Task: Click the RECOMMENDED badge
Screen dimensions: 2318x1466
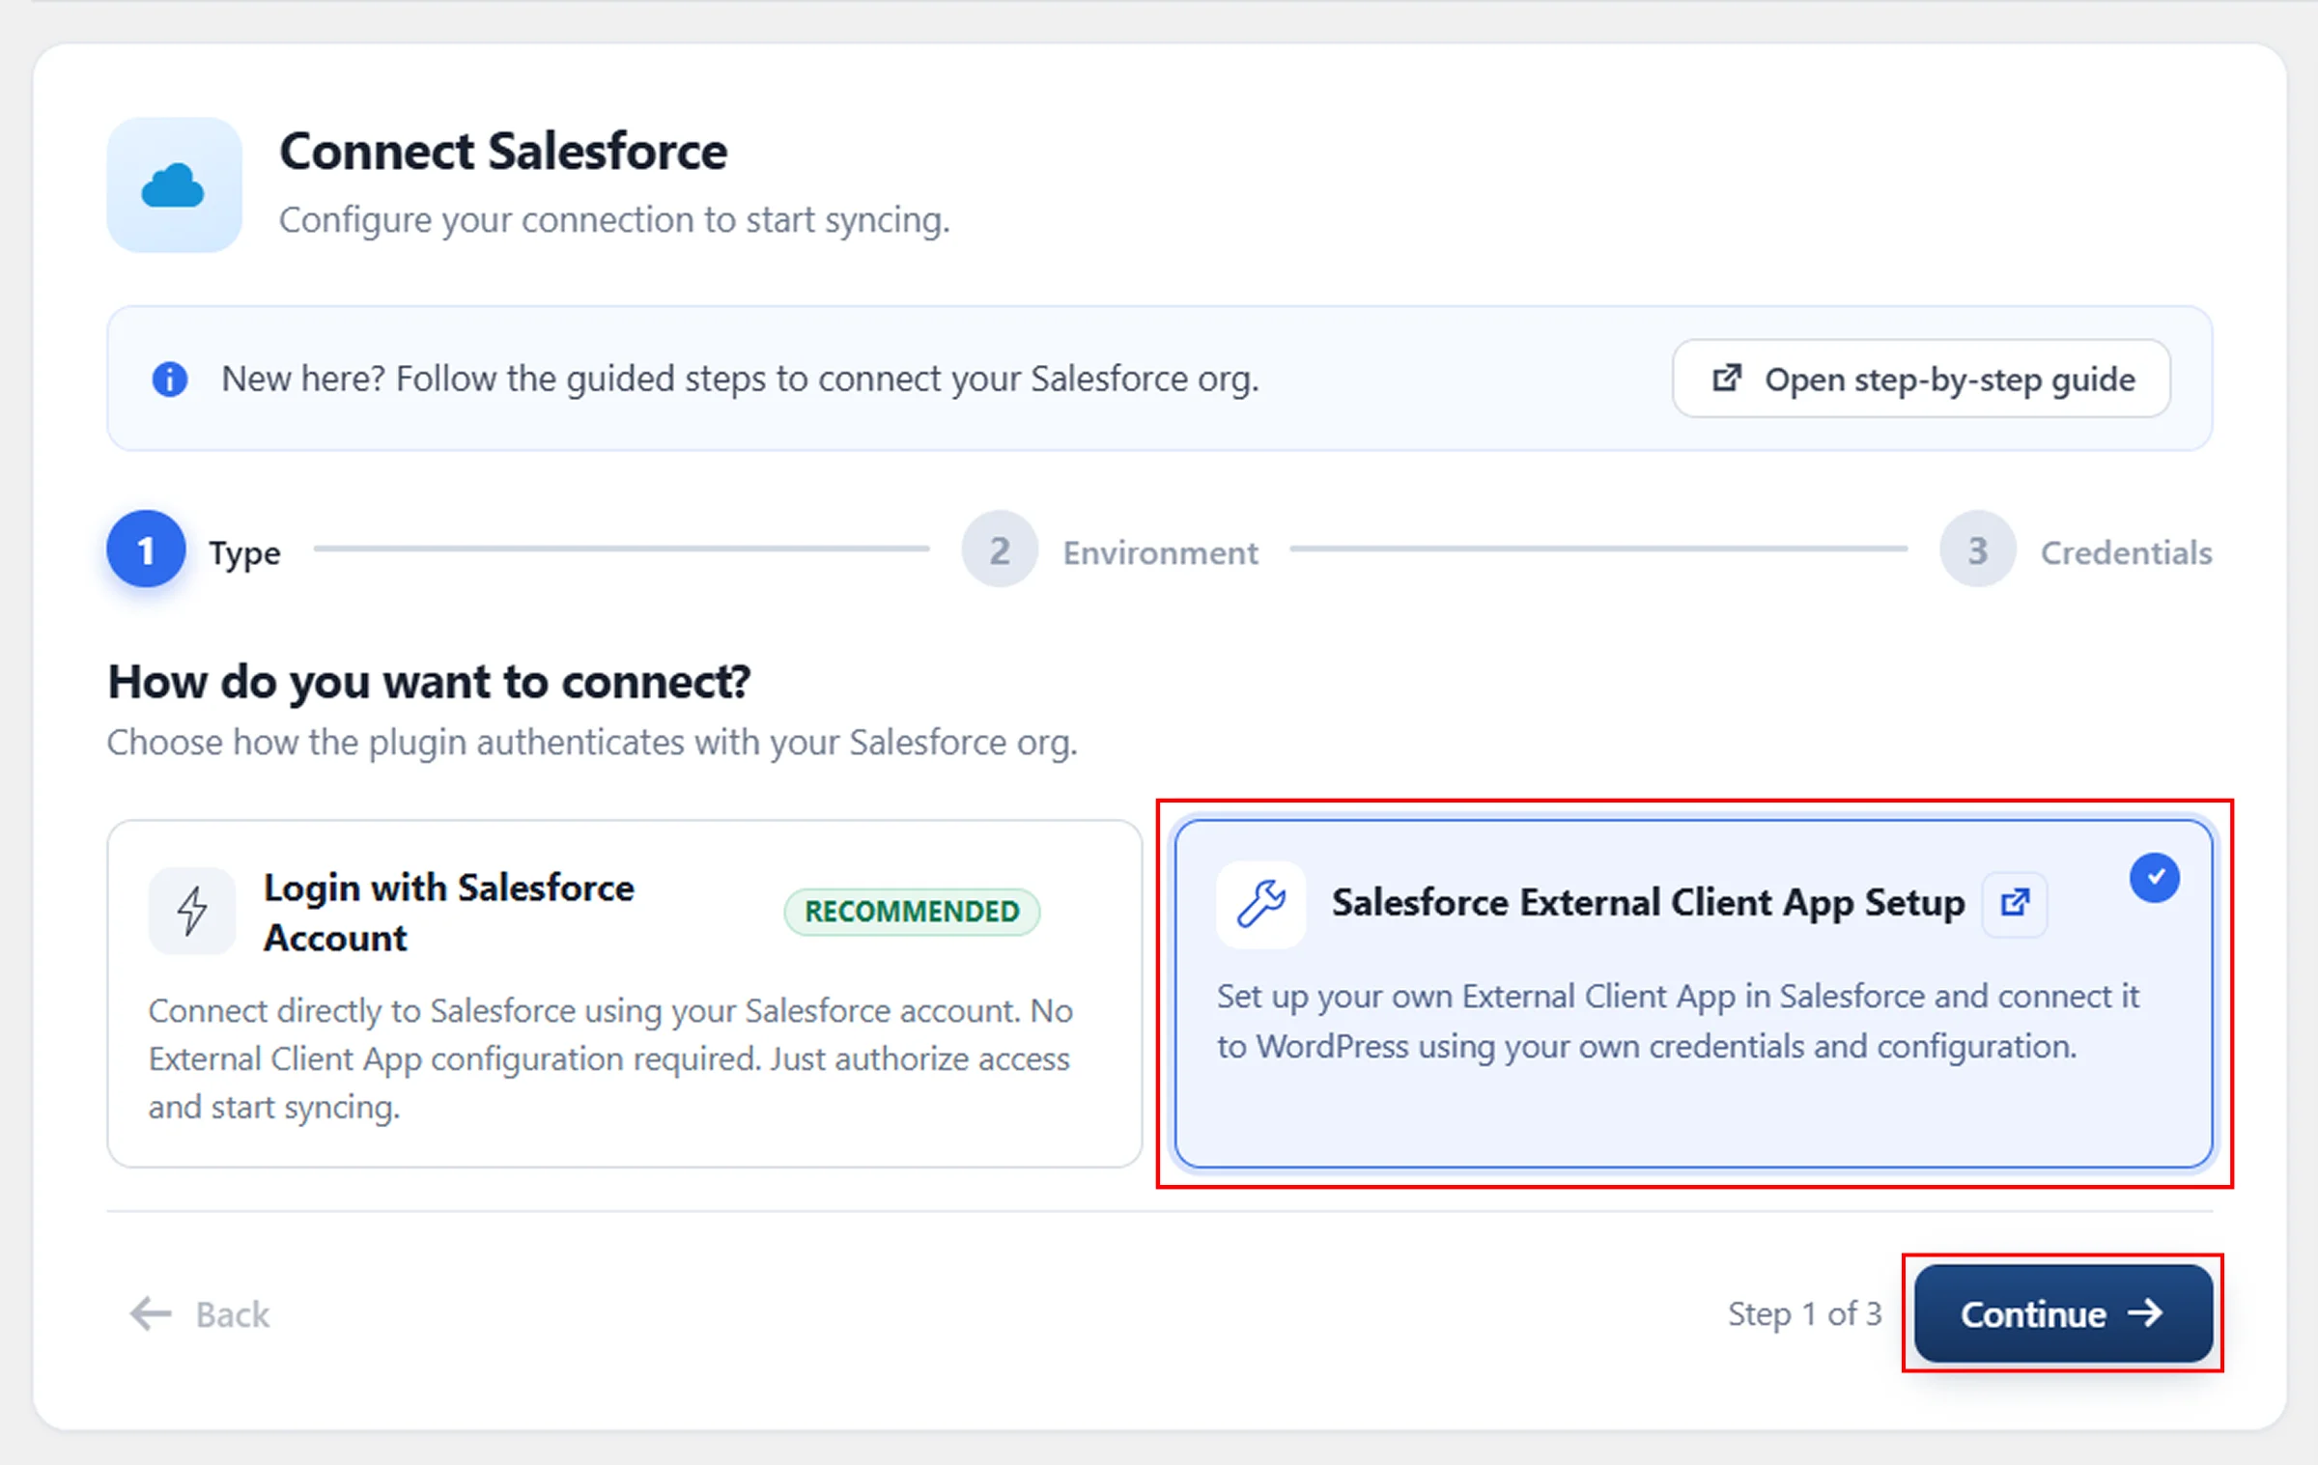Action: [x=912, y=912]
